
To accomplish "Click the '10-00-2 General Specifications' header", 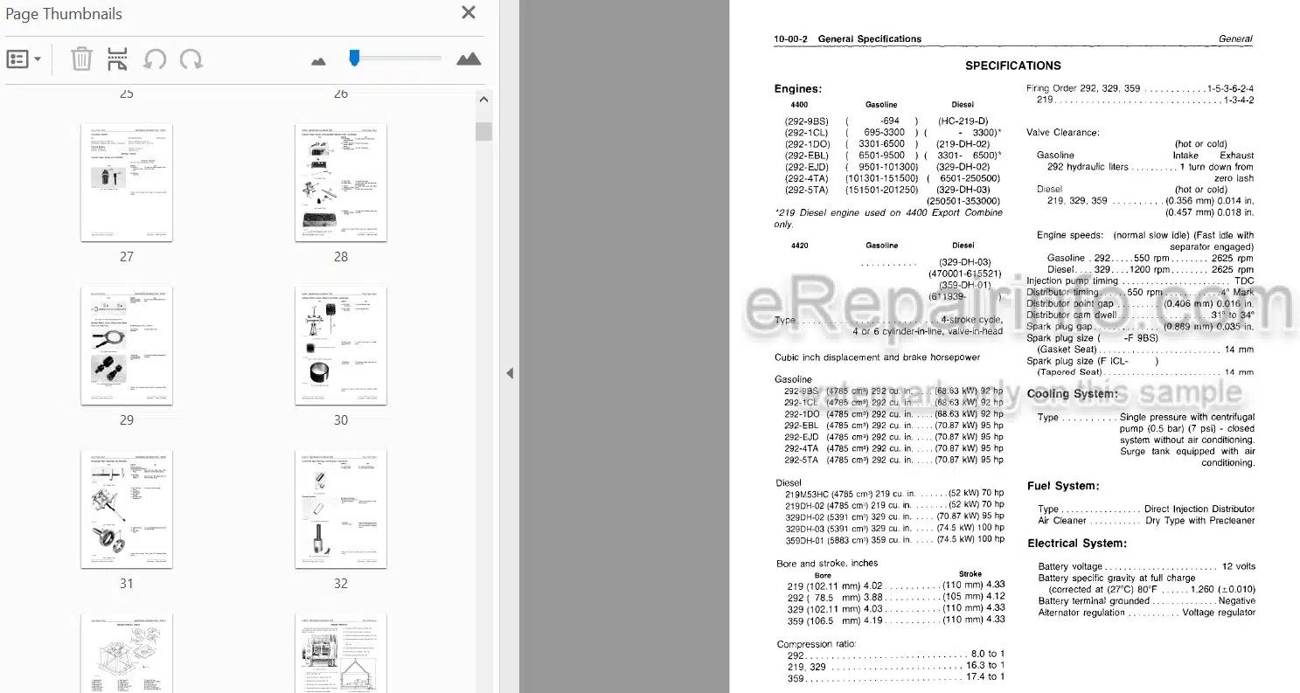I will pos(848,38).
